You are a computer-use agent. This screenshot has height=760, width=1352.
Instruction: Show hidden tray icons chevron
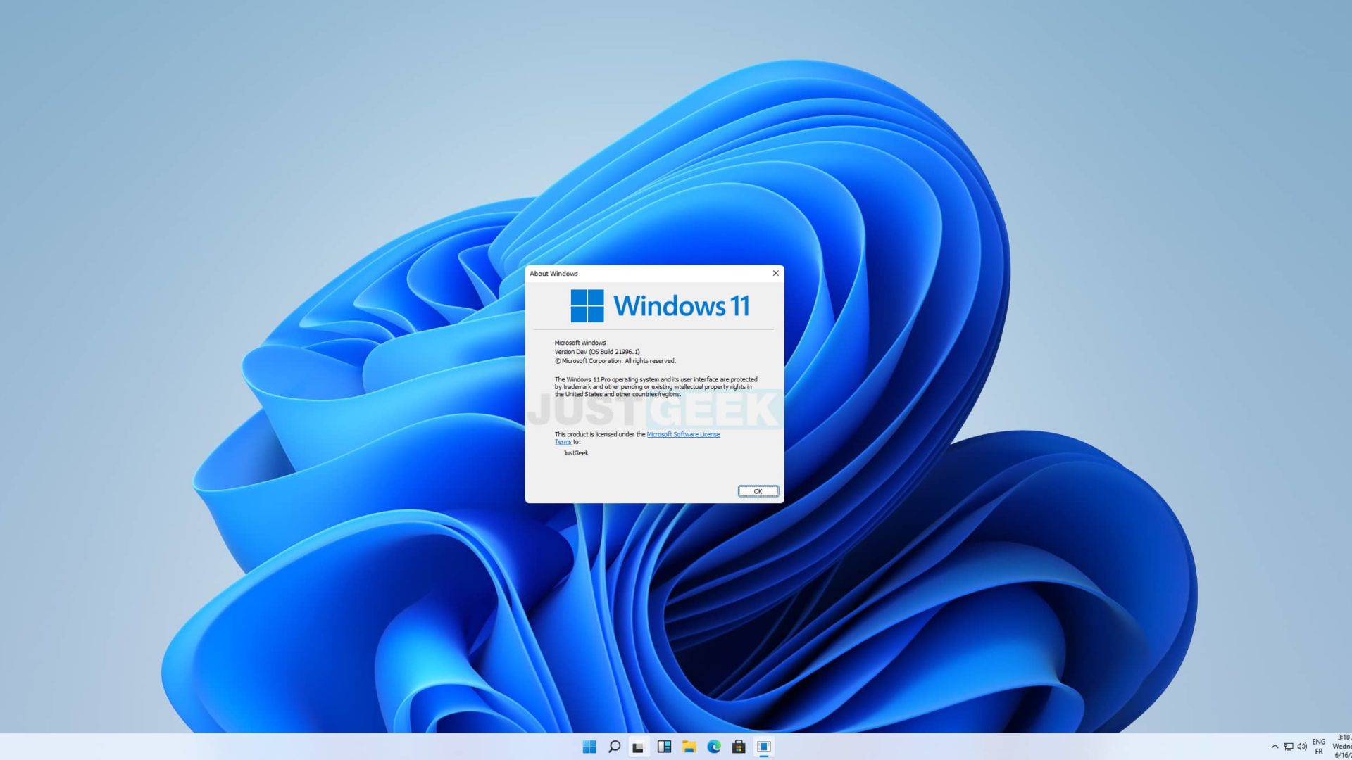pos(1275,747)
